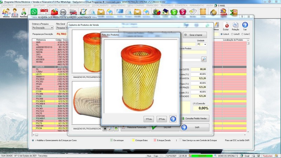The width and height of the screenshot is (281, 158).
Task: Click the FILTRO search description field
Action: tap(61, 34)
